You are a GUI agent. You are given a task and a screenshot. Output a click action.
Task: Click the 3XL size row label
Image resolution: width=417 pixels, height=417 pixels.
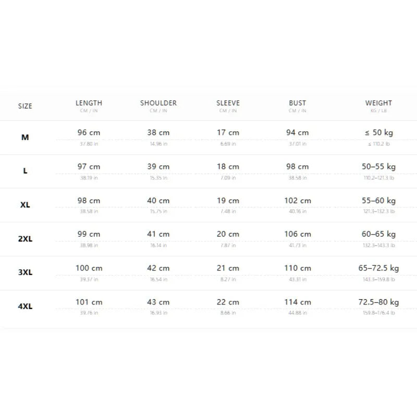pyautogui.click(x=25, y=272)
